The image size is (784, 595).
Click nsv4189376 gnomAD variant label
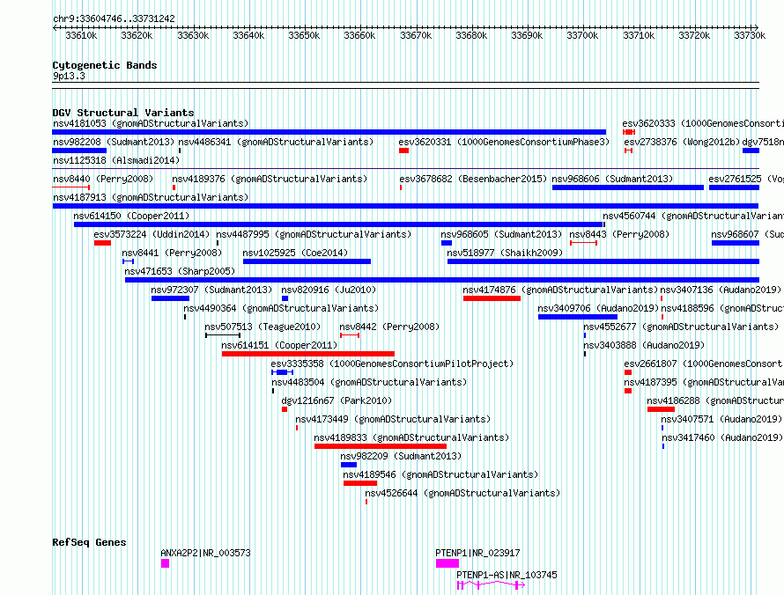[x=270, y=179]
